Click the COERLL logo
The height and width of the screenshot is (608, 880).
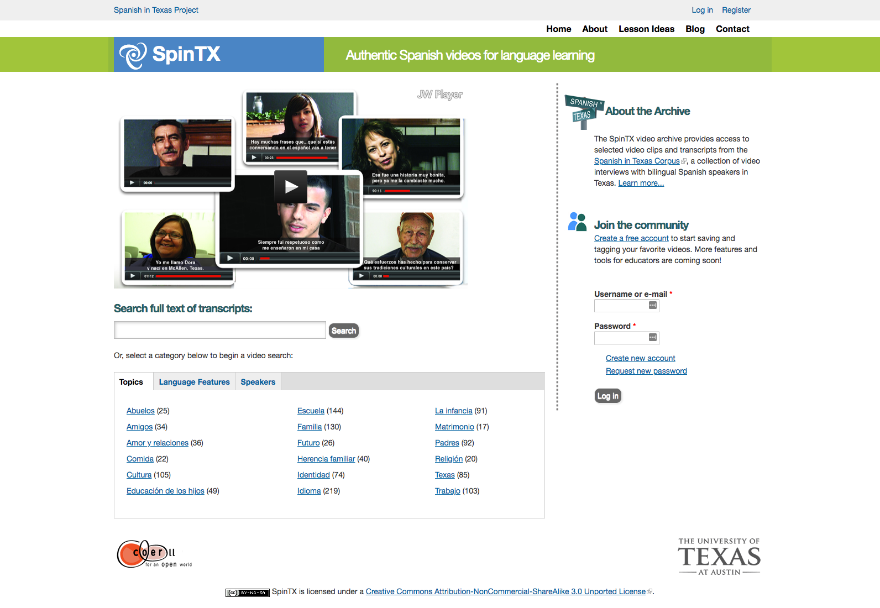[154, 554]
